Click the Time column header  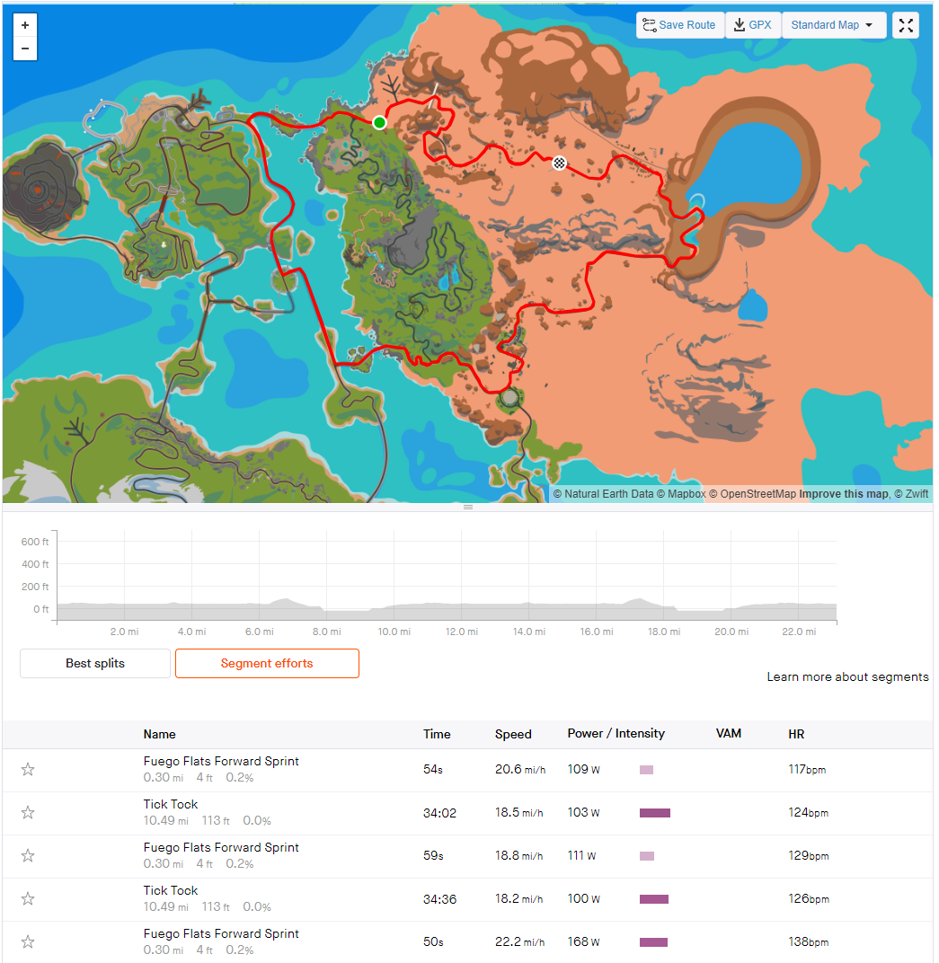437,734
